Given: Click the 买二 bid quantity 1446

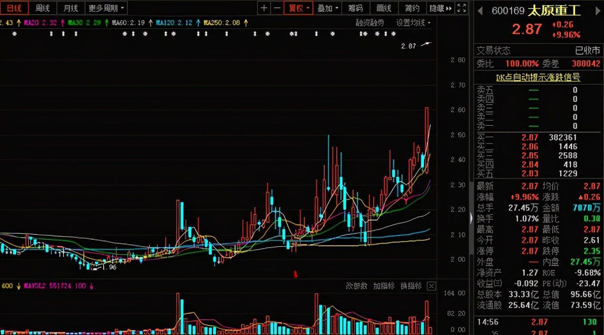Looking at the screenshot, I should (x=567, y=146).
